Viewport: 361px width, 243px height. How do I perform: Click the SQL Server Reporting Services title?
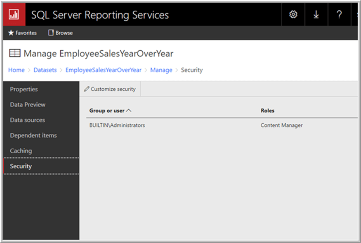(100, 15)
